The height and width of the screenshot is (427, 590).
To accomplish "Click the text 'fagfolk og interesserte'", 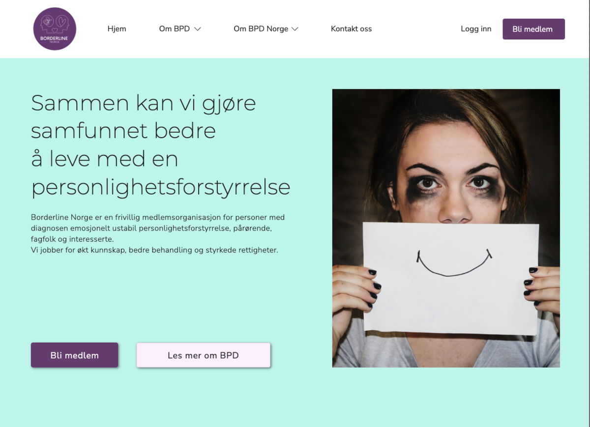I will click(72, 239).
